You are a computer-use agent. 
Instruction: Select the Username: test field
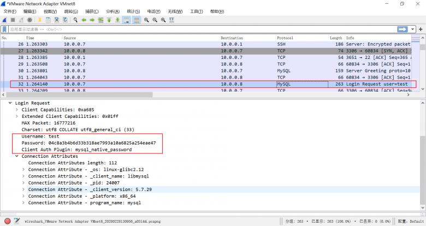pyautogui.click(x=40, y=136)
